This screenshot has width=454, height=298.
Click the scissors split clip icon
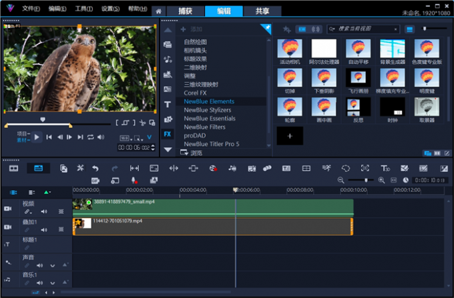pyautogui.click(x=143, y=123)
